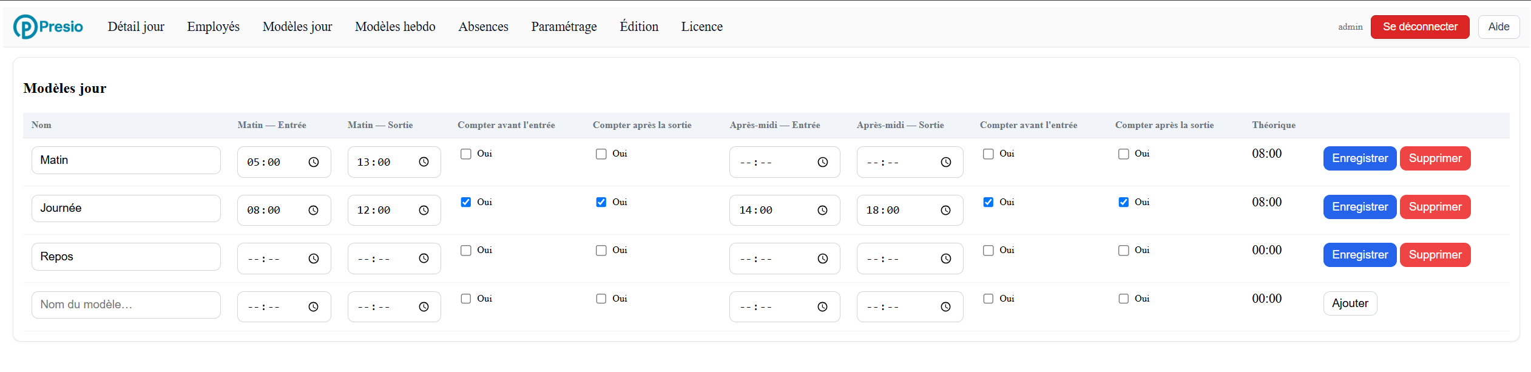Delete the Journée model with Supprimer
1531x372 pixels.
[1435, 207]
